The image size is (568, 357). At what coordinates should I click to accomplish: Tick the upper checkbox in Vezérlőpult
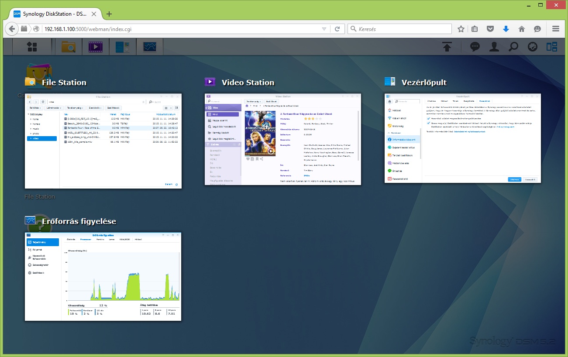tap(428, 118)
